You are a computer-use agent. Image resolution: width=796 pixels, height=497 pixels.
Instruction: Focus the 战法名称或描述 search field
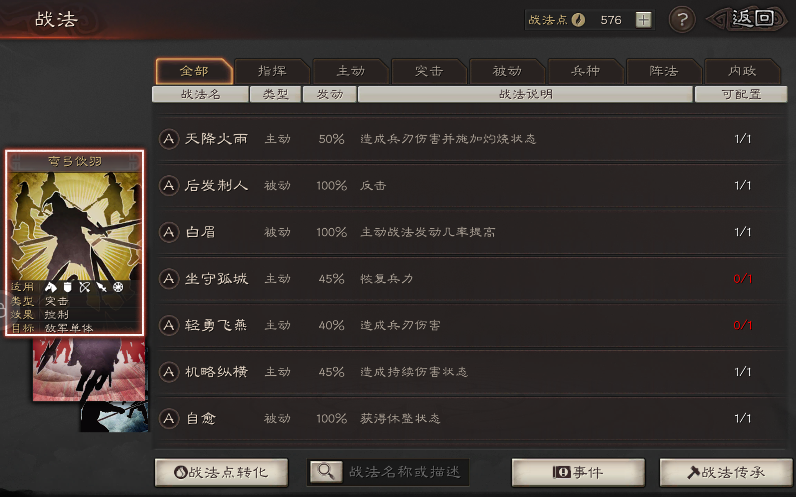[405, 472]
